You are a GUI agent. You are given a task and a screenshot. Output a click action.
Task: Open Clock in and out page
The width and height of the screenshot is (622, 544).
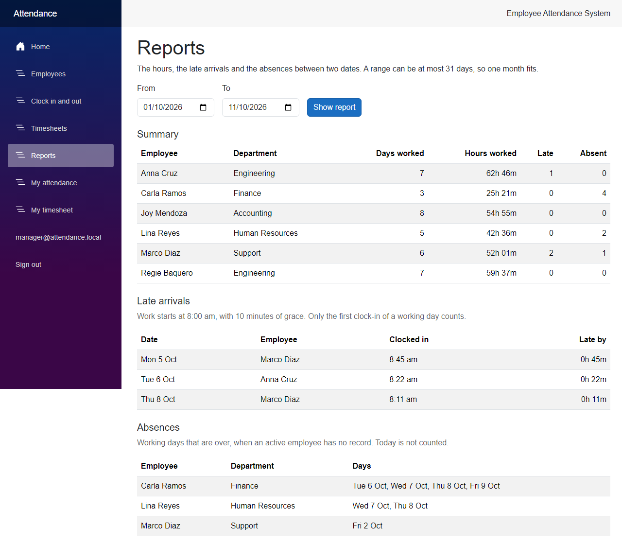coord(61,101)
